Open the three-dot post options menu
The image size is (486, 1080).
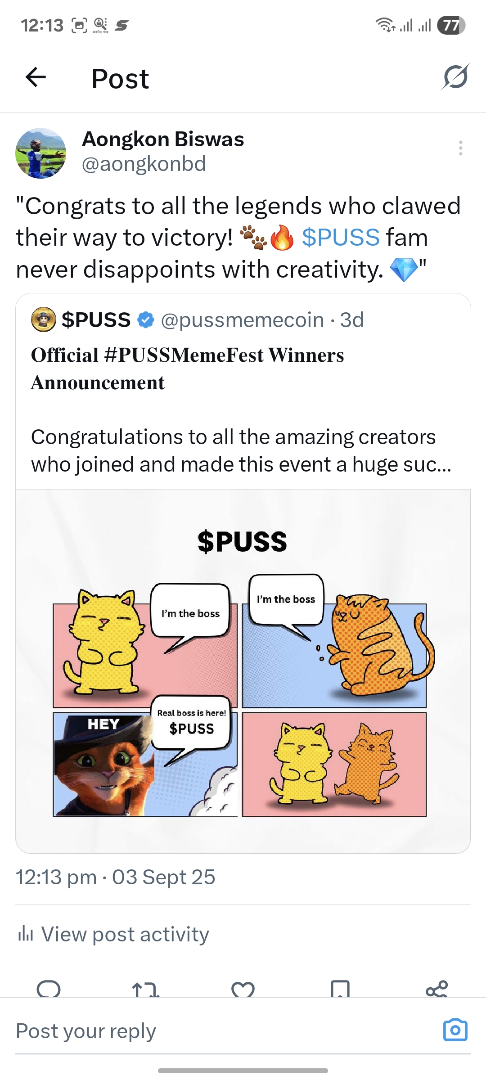(x=460, y=148)
